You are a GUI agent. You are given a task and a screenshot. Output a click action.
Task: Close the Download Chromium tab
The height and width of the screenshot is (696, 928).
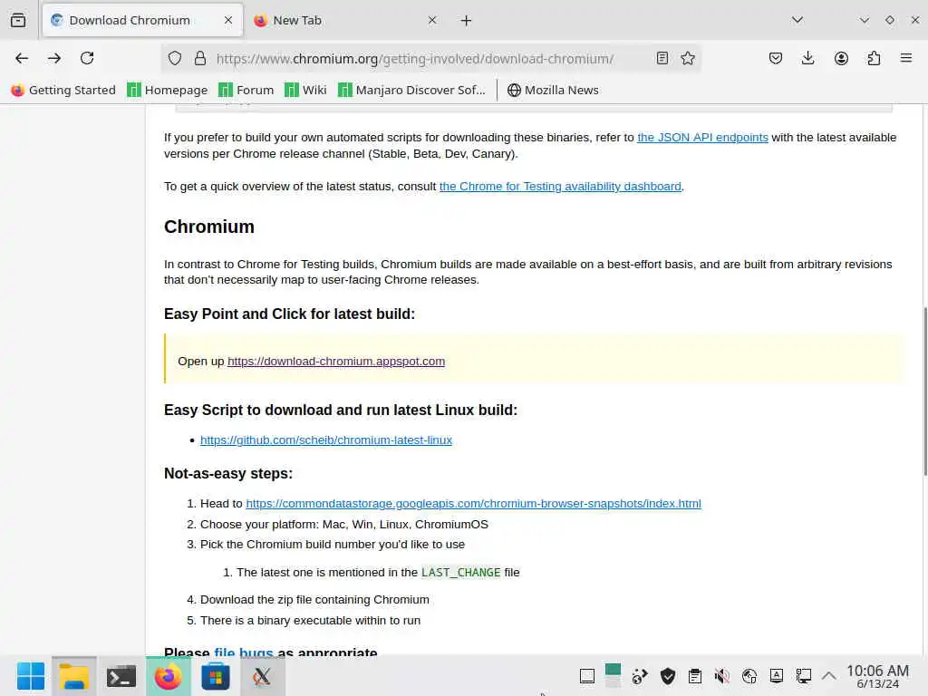[228, 20]
